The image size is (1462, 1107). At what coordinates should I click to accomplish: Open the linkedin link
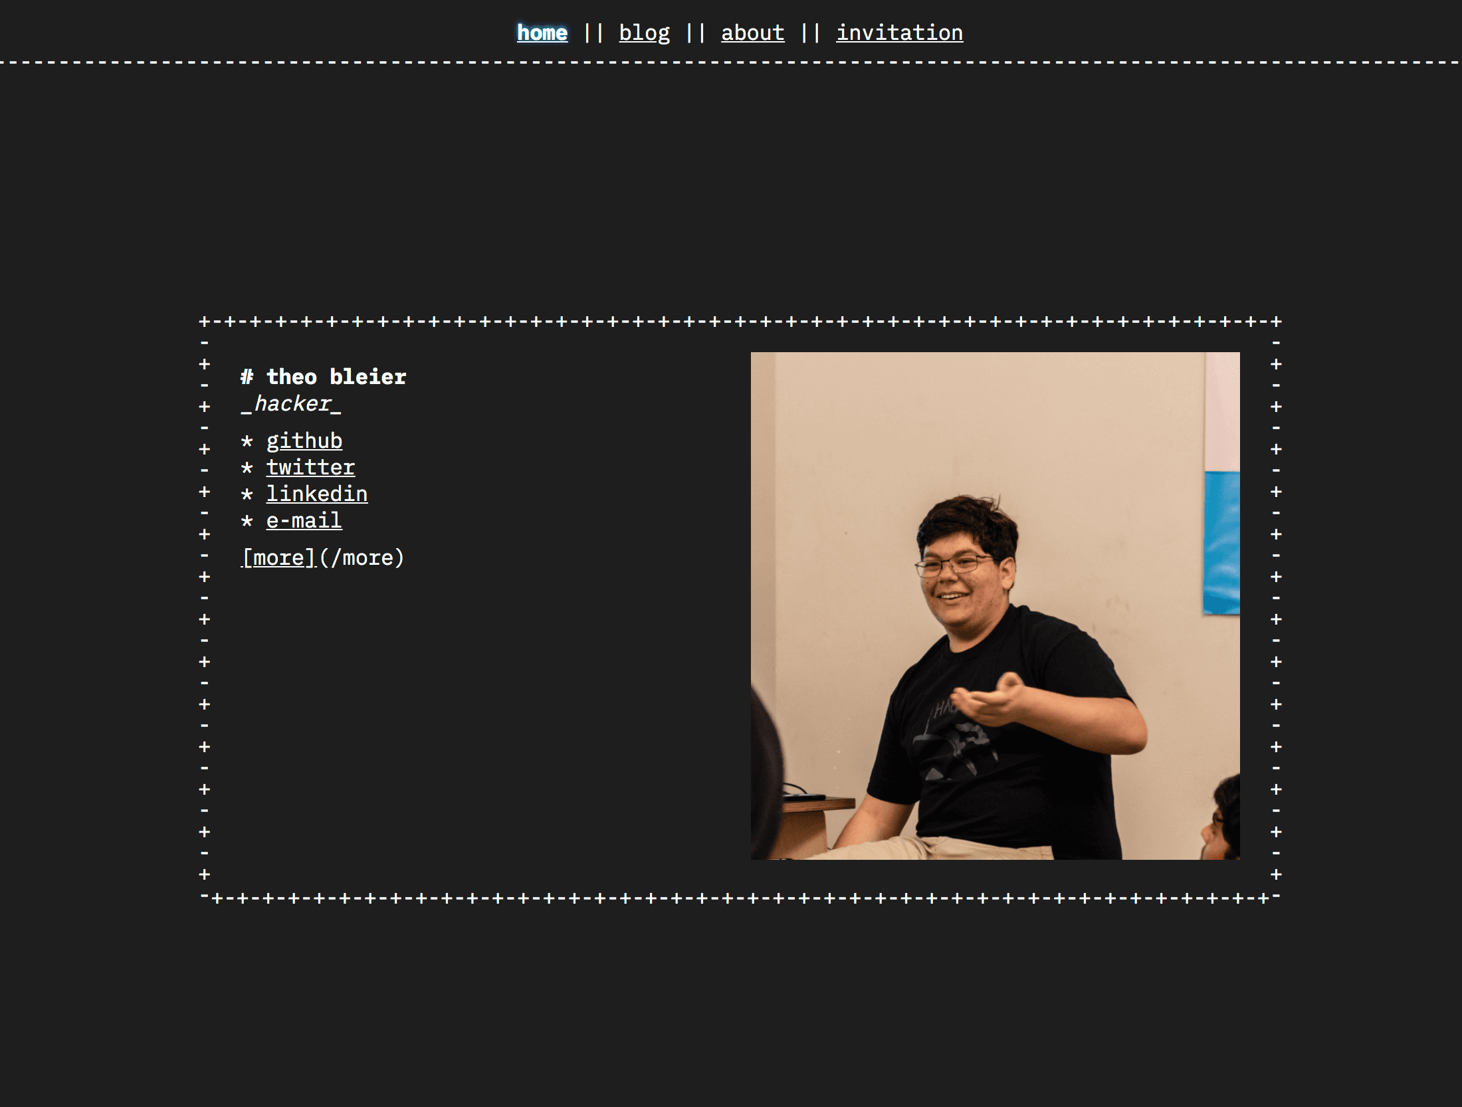(x=316, y=494)
